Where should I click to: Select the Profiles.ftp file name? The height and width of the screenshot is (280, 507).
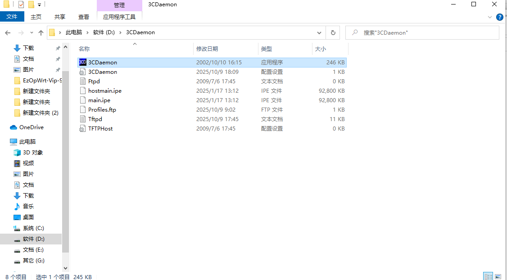tap(102, 109)
